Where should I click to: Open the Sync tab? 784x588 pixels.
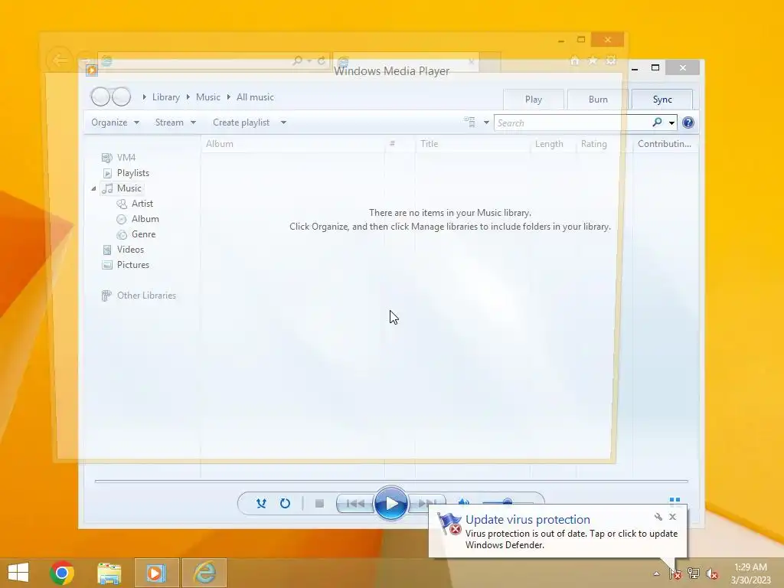[x=662, y=100]
